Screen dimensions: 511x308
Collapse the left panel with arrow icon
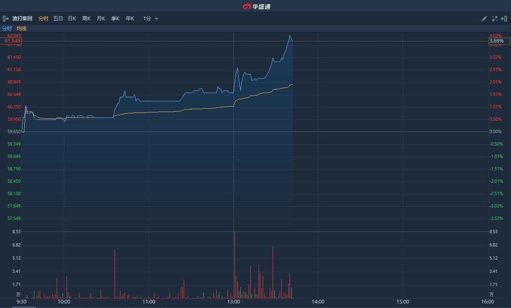coord(6,19)
